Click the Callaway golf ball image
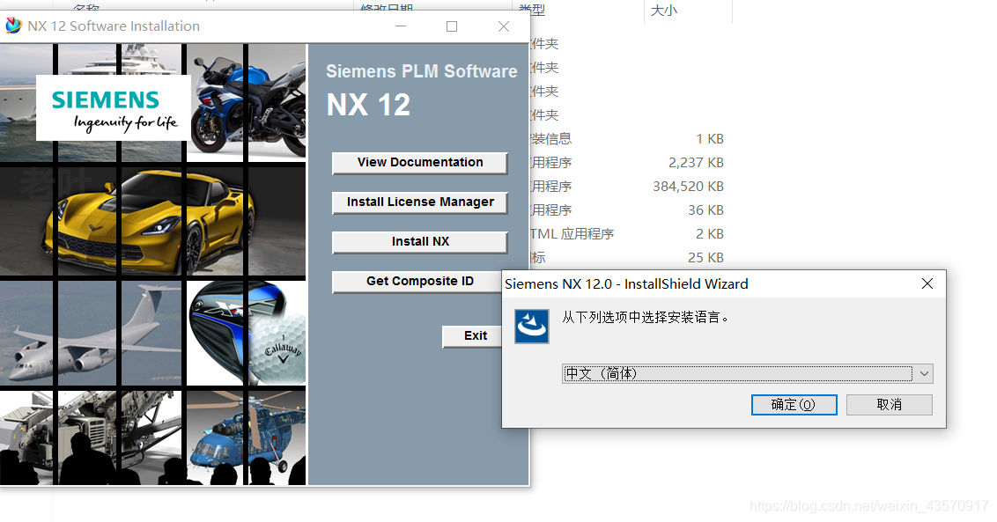Image resolution: width=997 pixels, height=522 pixels. pos(278,349)
